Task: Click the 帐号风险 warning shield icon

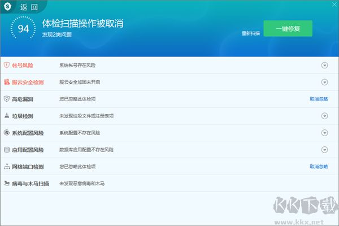Action: (7, 65)
